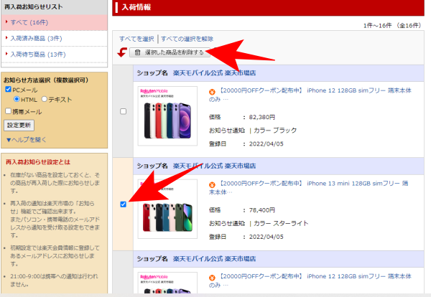The height and width of the screenshot is (297, 431).
Task: Click 再入荷お知らせリスト sidebar heading
Action: coord(34,7)
